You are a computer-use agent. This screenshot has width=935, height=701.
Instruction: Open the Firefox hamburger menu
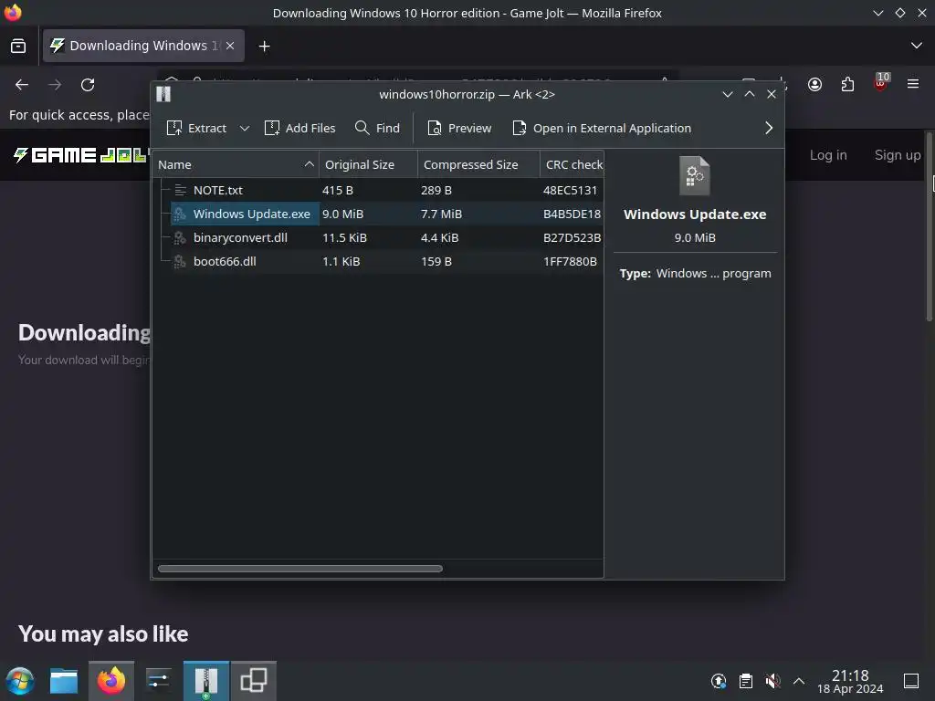tap(913, 85)
